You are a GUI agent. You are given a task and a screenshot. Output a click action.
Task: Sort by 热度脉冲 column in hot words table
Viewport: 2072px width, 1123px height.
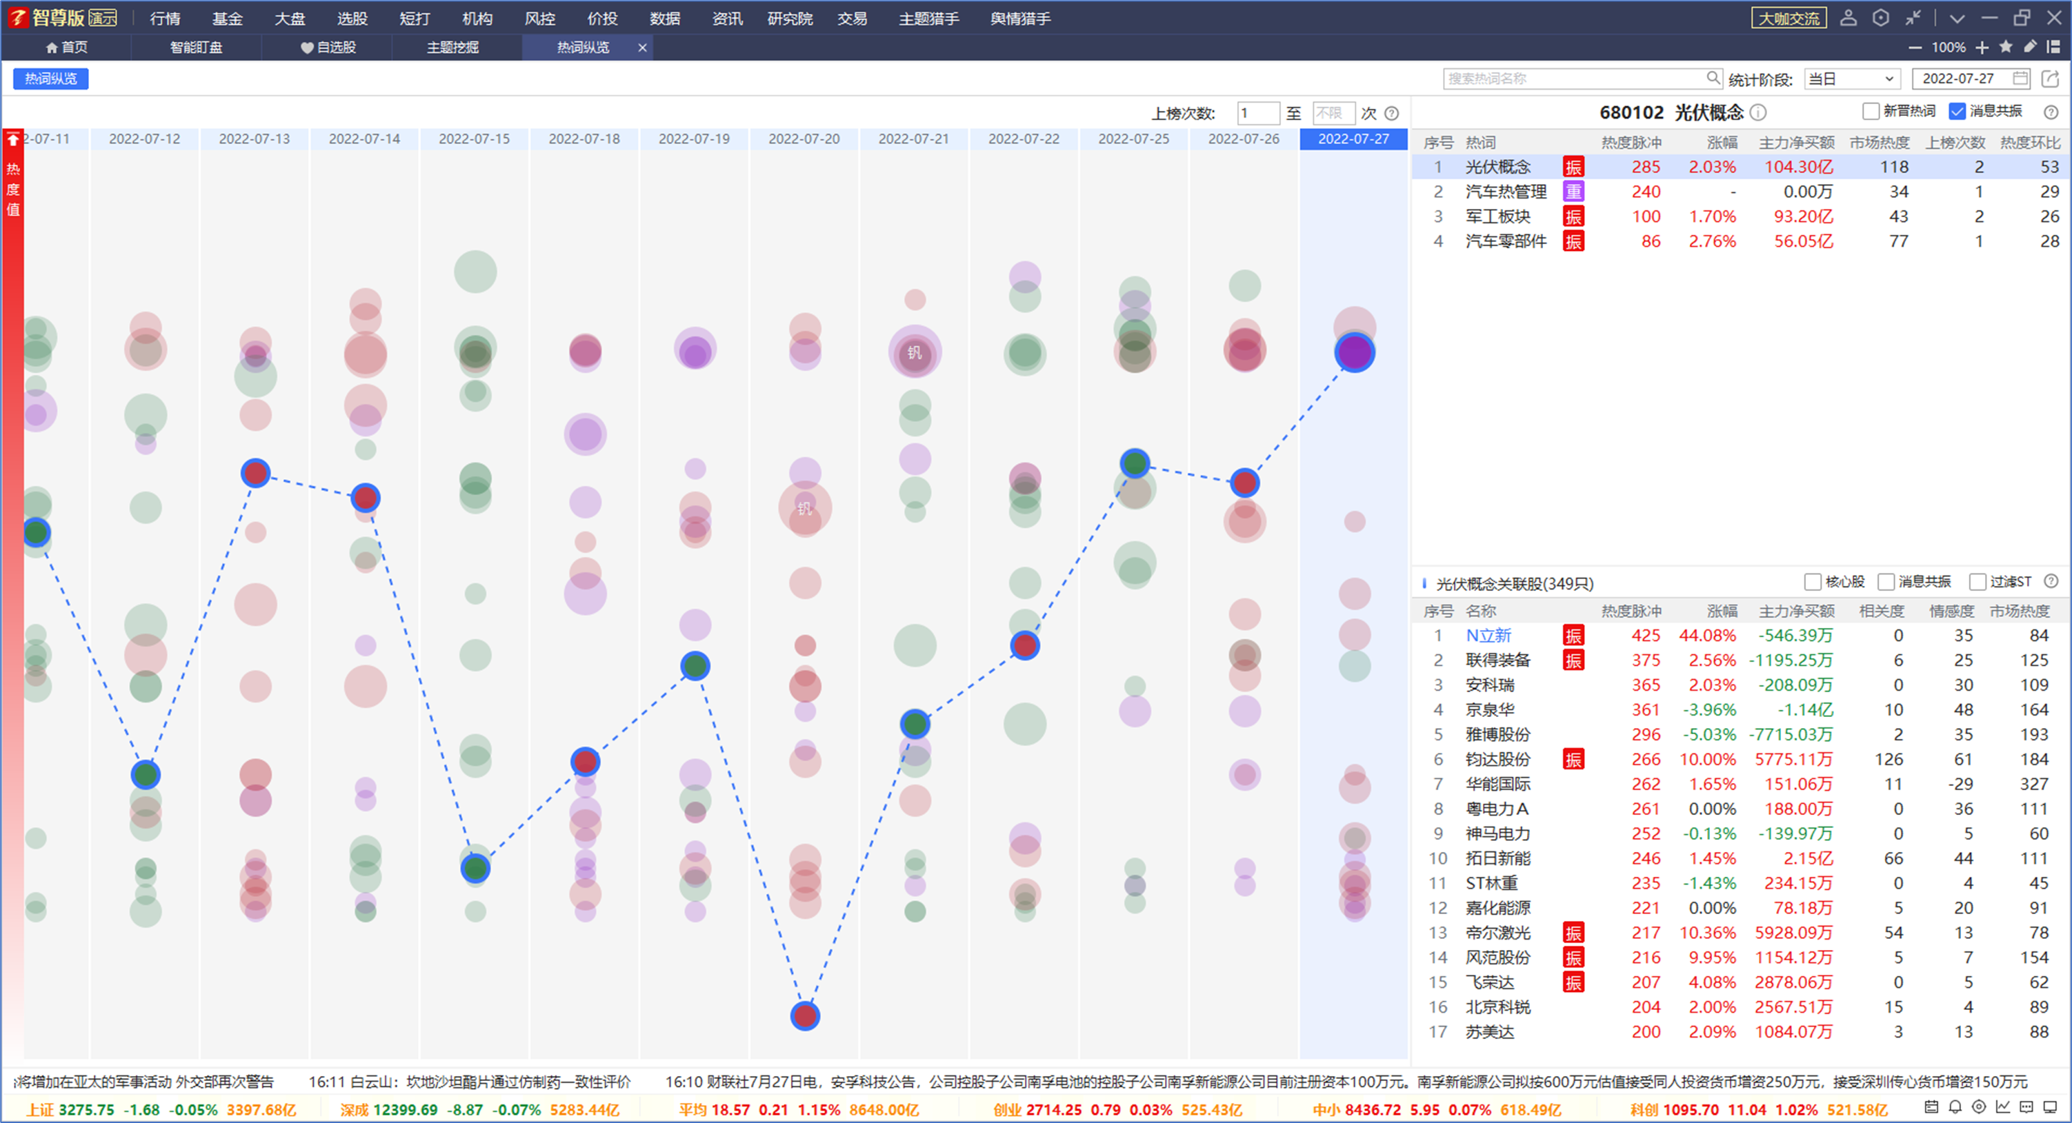point(1631,142)
